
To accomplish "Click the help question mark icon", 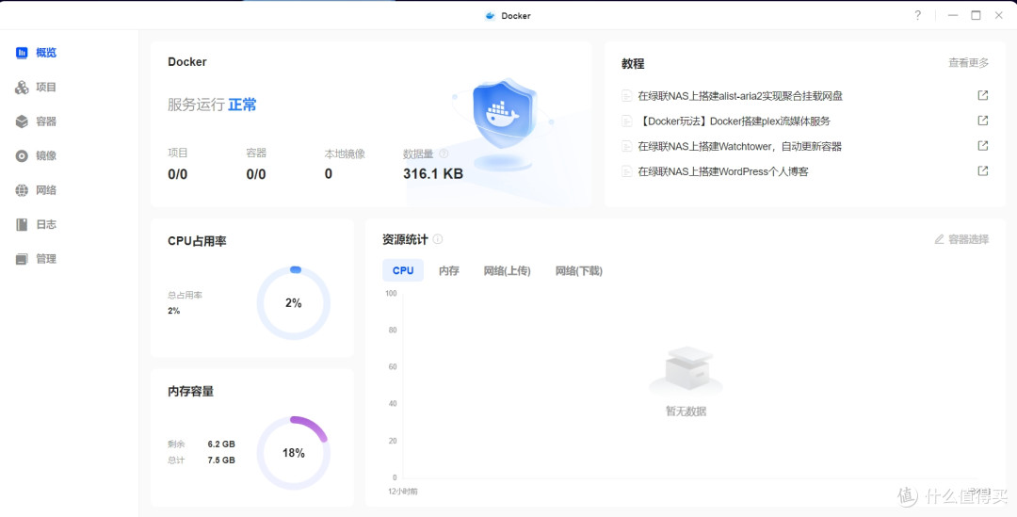I will 917,16.
